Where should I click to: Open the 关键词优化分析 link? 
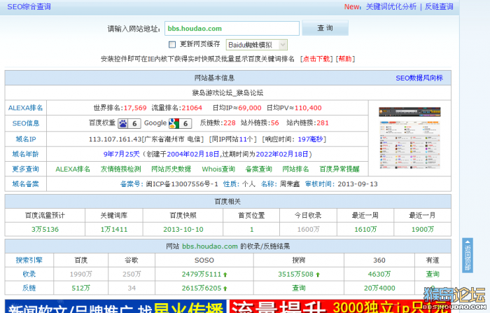click(391, 6)
